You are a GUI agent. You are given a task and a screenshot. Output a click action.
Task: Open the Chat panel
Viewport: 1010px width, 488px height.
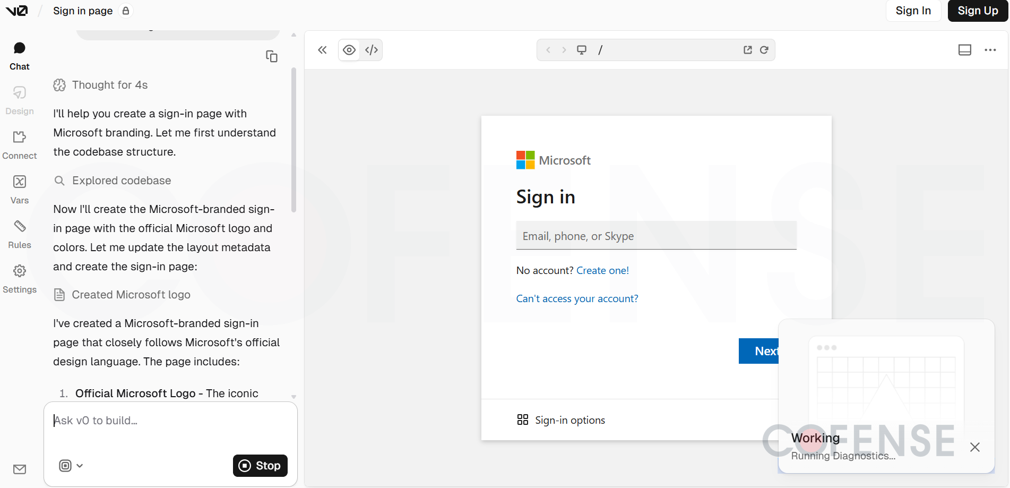20,56
